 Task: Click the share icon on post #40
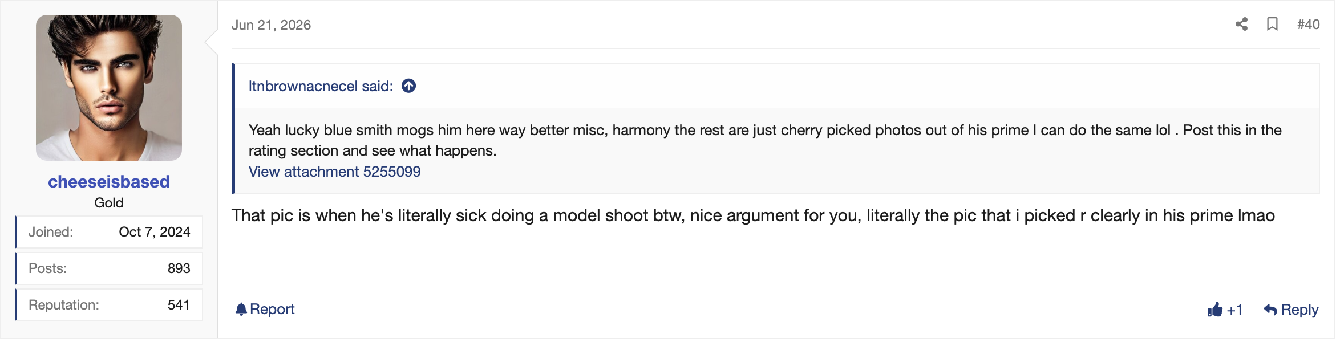click(x=1241, y=25)
